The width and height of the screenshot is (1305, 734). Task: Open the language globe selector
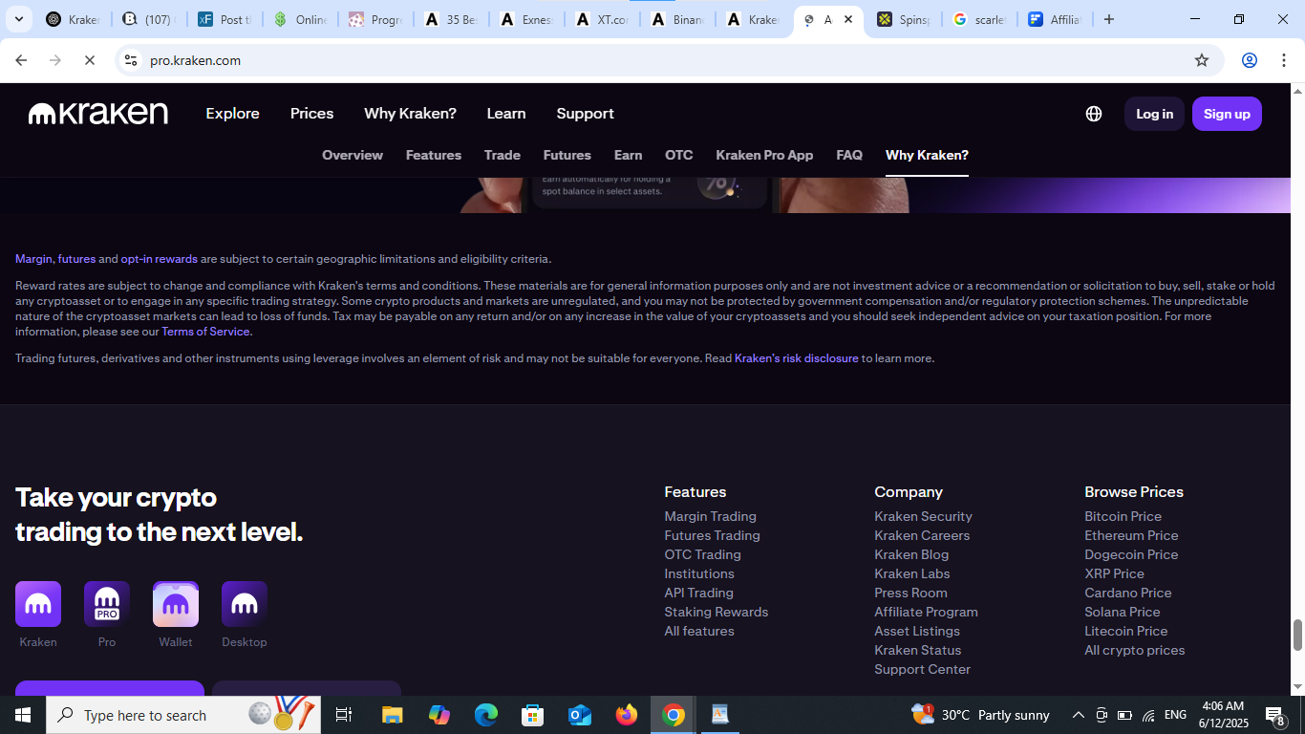[1094, 114]
